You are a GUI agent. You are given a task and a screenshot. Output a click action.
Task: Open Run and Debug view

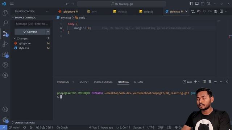coord(5,44)
